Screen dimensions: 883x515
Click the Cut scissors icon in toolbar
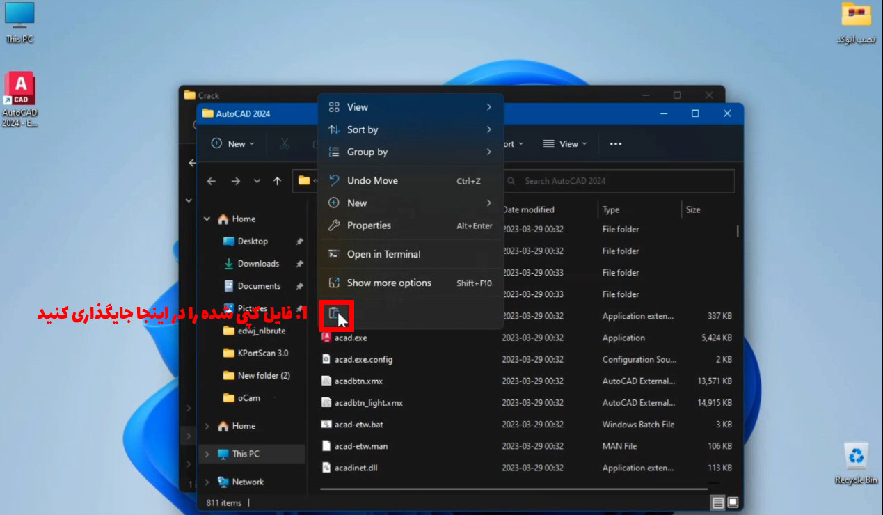[x=285, y=143]
